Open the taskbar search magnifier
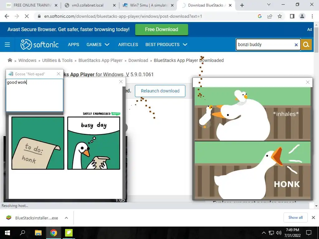The image size is (319, 239). pyautogui.click(x=22, y=233)
